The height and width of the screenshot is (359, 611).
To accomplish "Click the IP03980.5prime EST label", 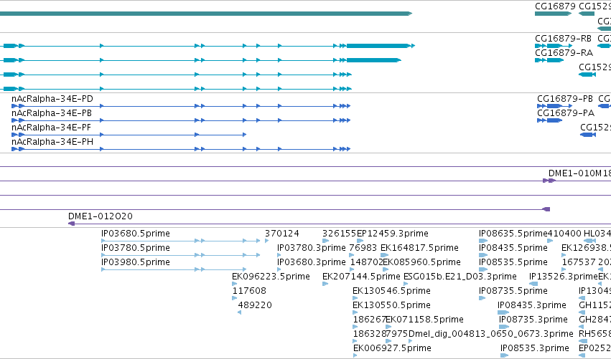I will click(x=135, y=262).
